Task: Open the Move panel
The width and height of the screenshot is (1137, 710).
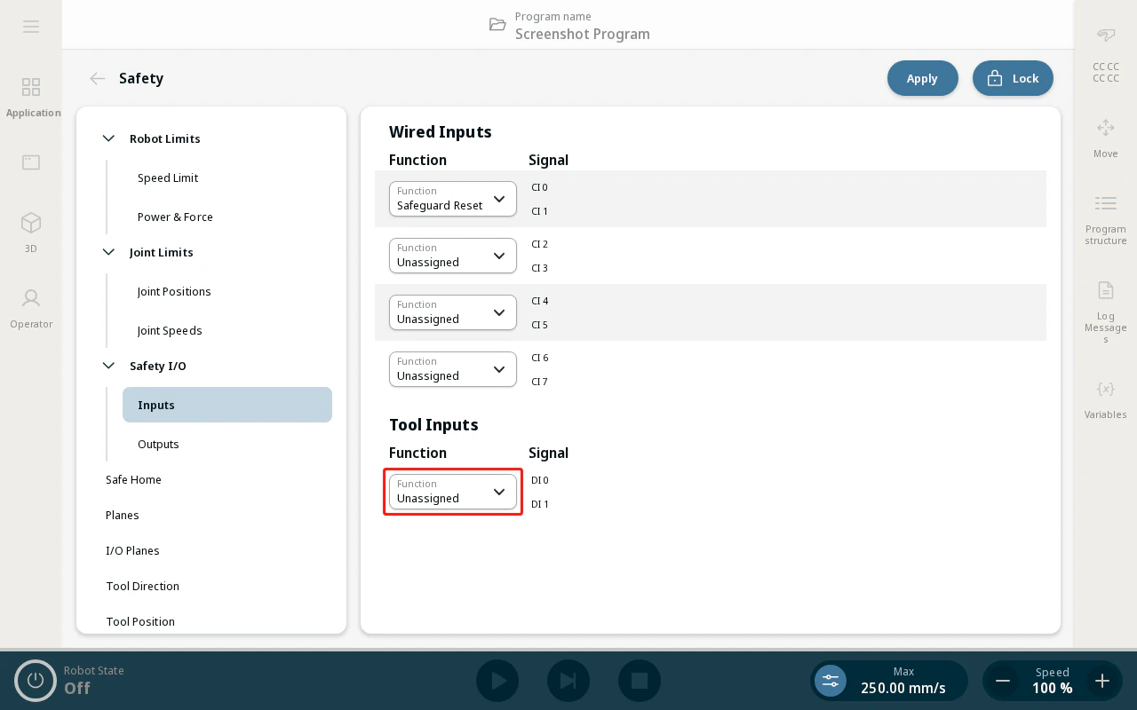Action: click(x=1106, y=138)
